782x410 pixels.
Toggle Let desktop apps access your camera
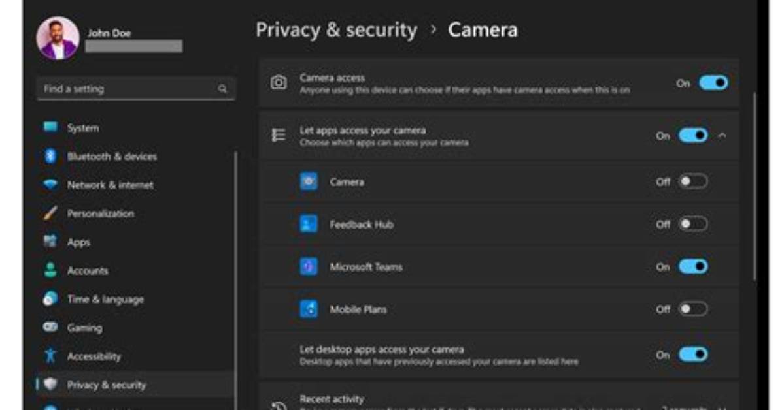pos(693,355)
